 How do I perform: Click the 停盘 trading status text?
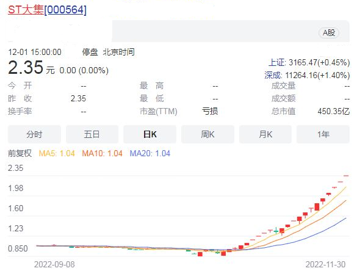(90, 52)
